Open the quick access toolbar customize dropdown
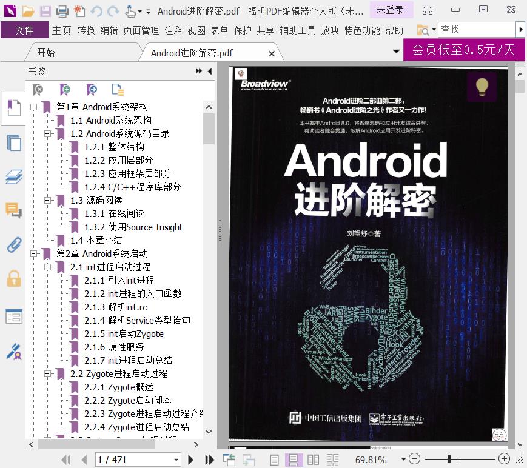The image size is (527, 468). point(148,12)
